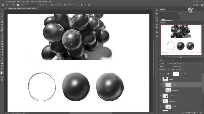The width and height of the screenshot is (204, 114).
Task: Hide the Layer 8 layer
Action: tap(160, 79)
